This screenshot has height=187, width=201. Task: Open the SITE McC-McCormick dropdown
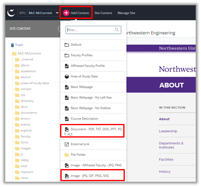38,13
